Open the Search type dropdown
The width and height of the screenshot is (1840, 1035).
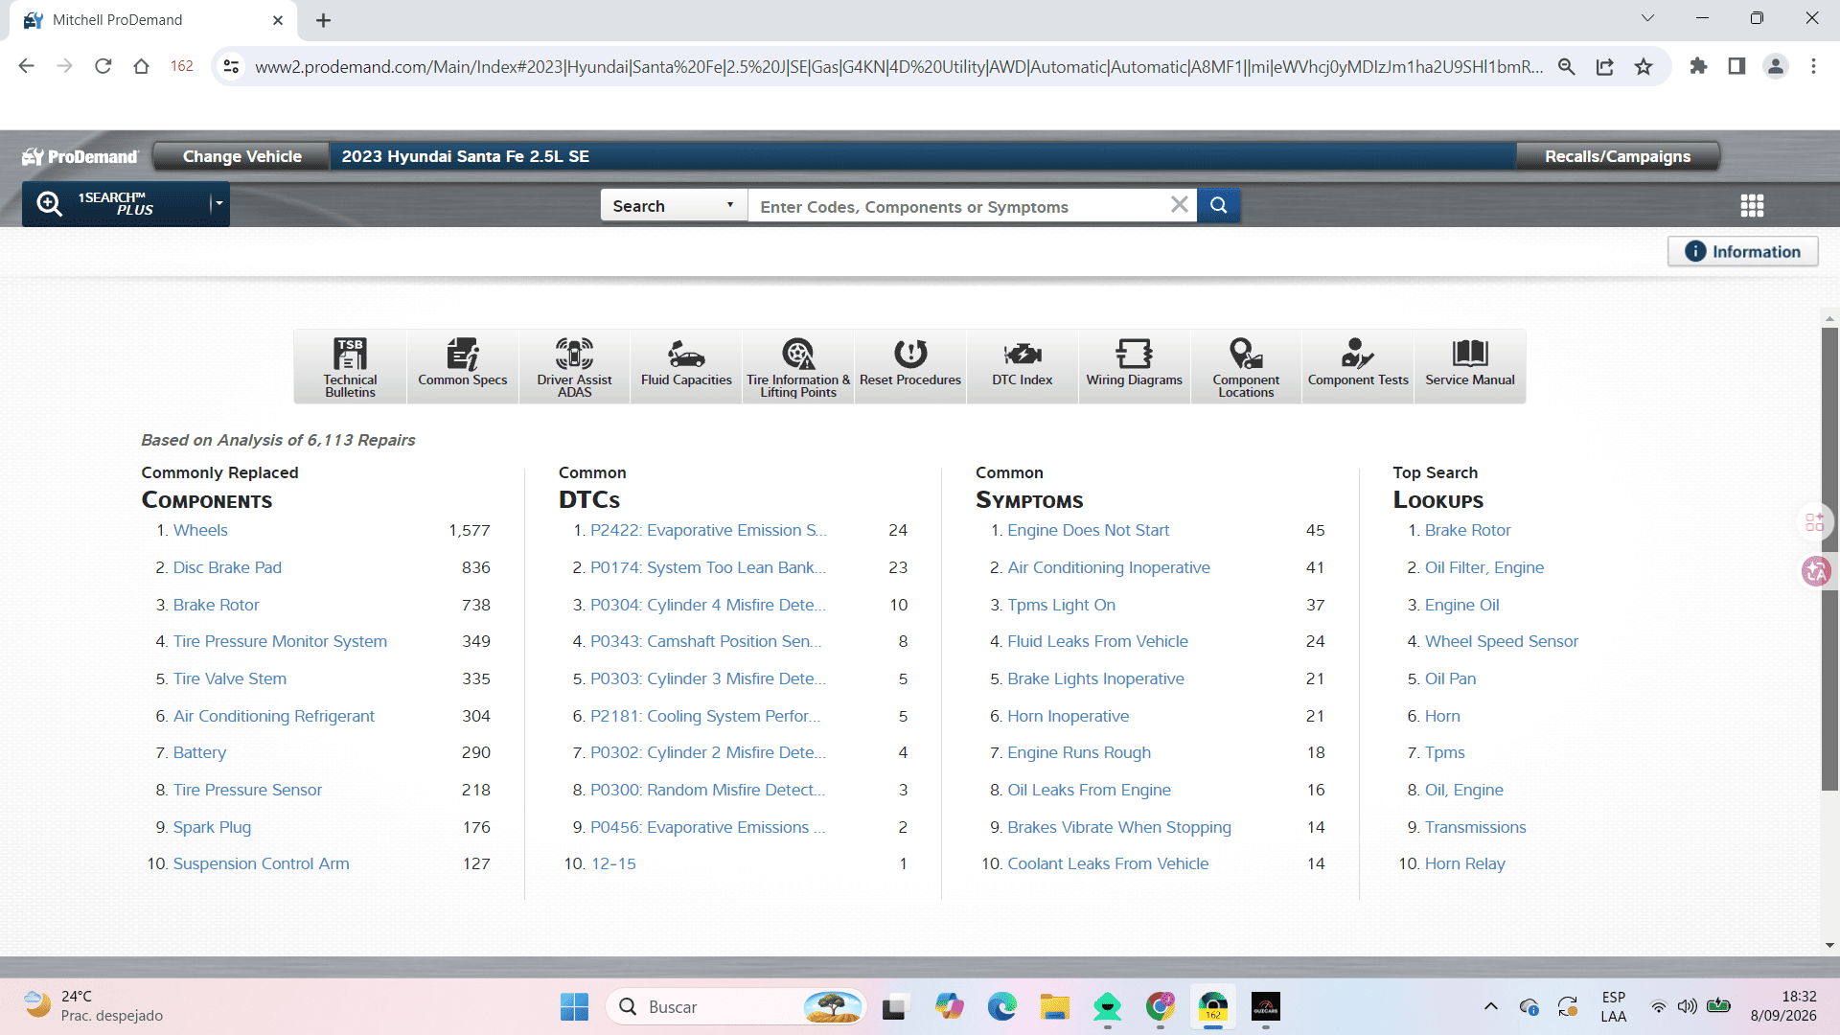click(x=674, y=205)
